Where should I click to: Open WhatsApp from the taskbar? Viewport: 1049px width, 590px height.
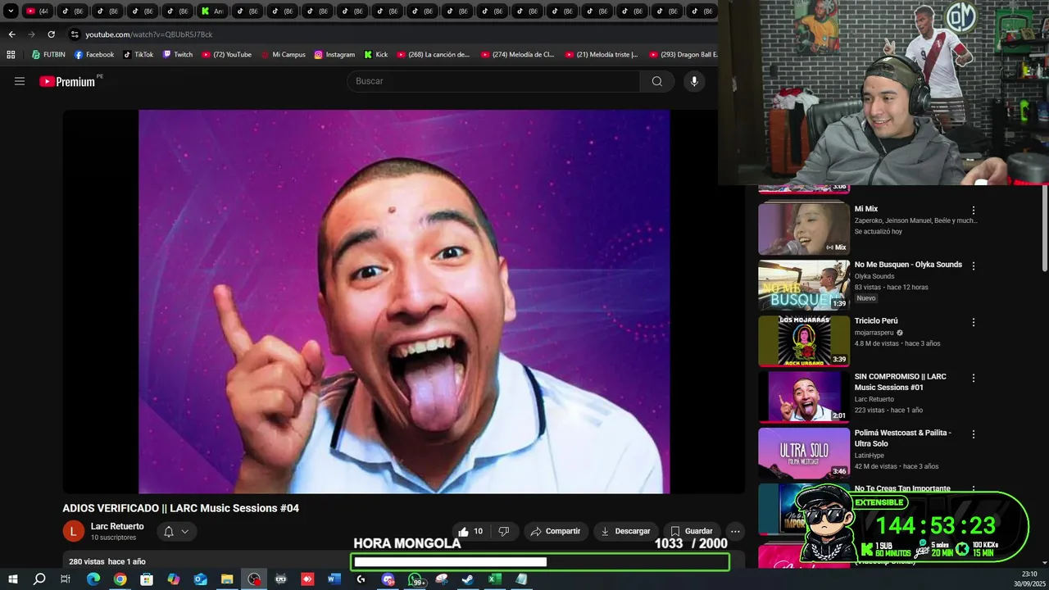coord(416,579)
